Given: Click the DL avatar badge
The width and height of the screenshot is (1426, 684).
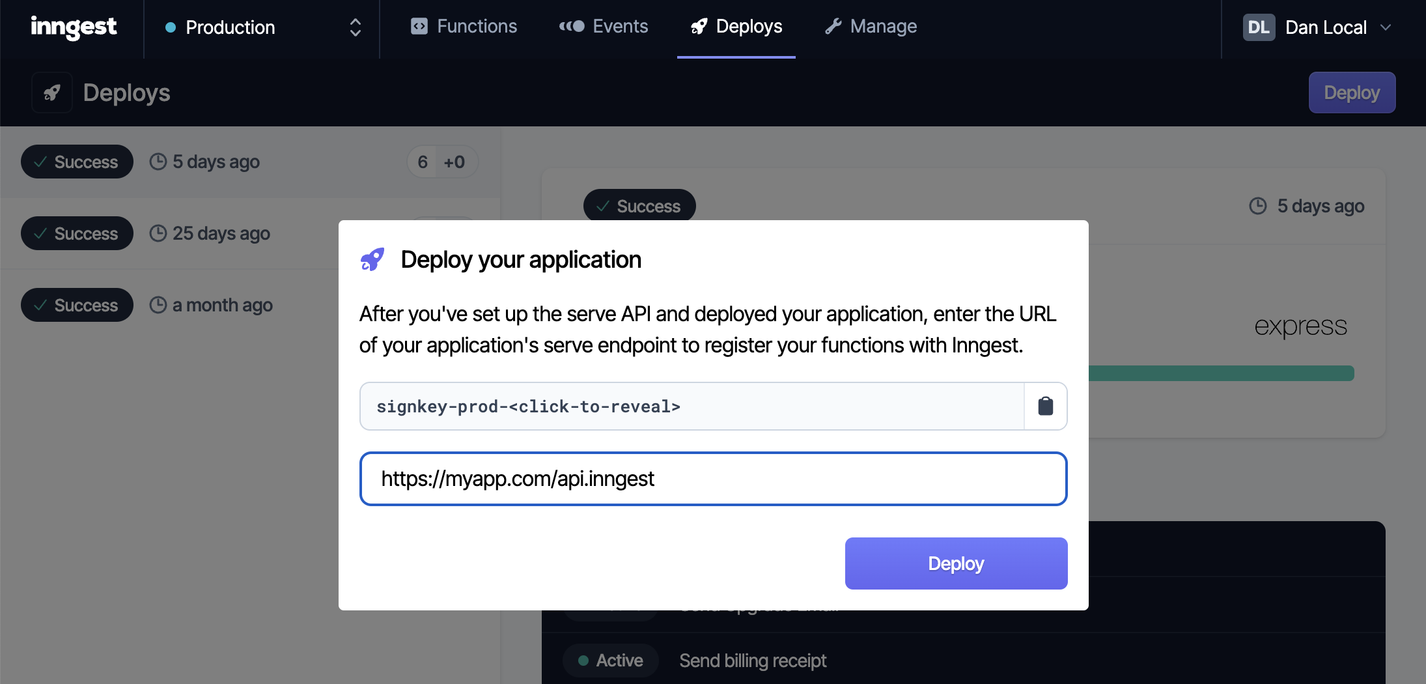Looking at the screenshot, I should coord(1259,27).
